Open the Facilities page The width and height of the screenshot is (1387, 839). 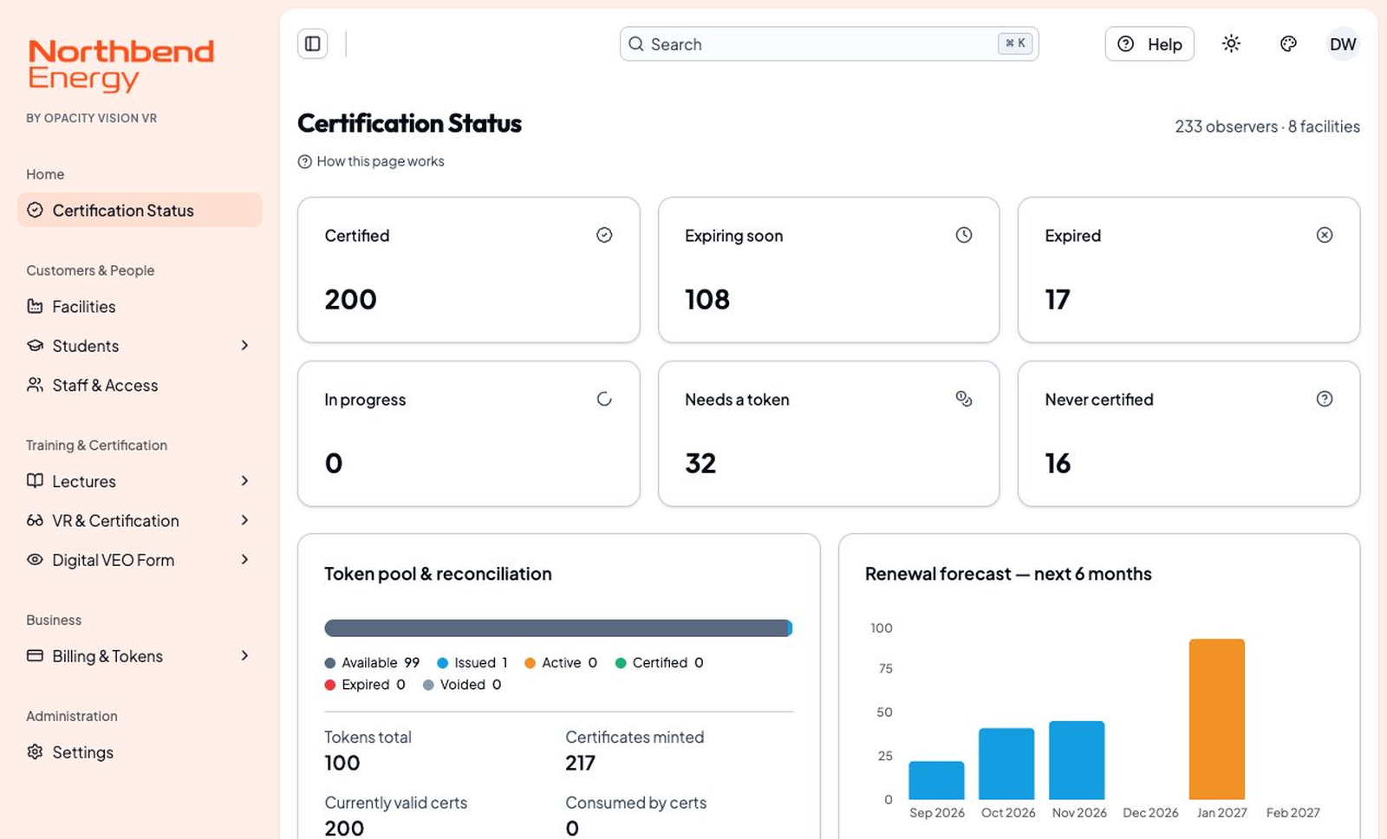140,306
